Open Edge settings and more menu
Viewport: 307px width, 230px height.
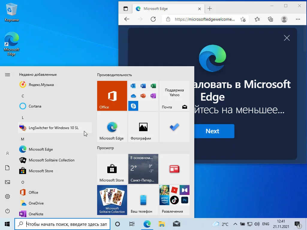298,19
